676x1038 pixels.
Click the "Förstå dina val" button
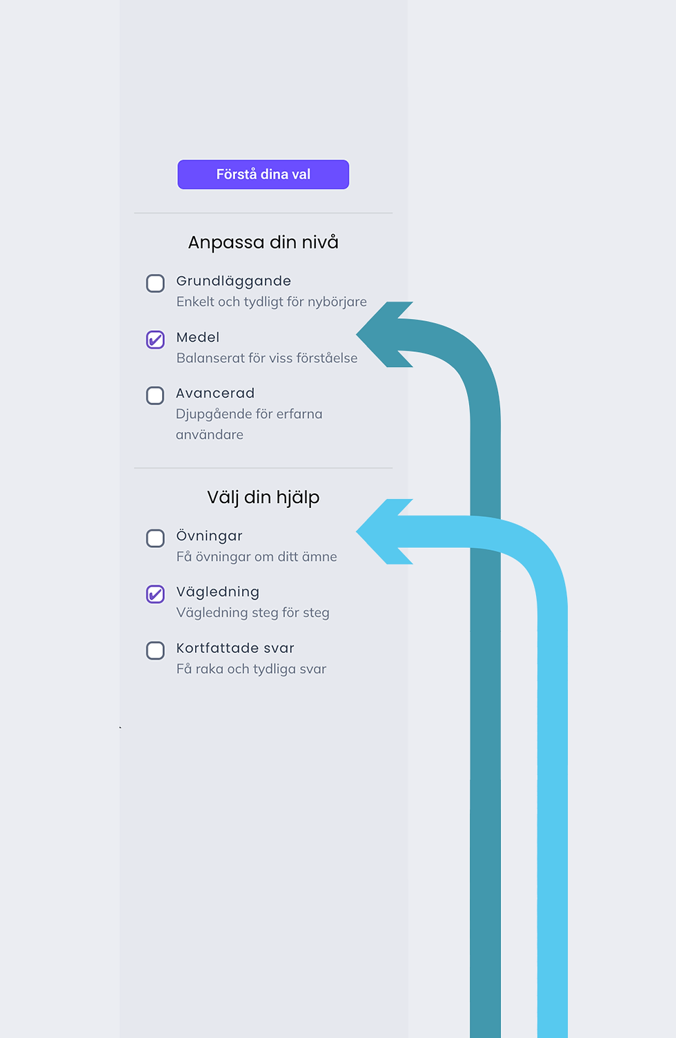coord(263,175)
